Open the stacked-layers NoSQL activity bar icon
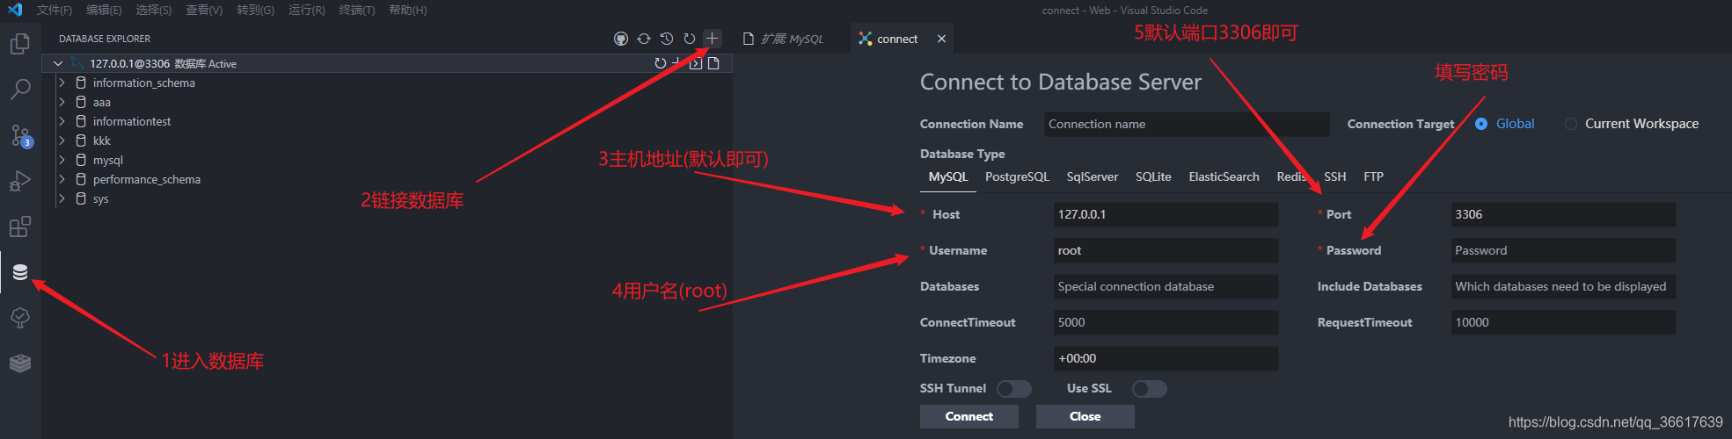The width and height of the screenshot is (1732, 439). click(20, 363)
